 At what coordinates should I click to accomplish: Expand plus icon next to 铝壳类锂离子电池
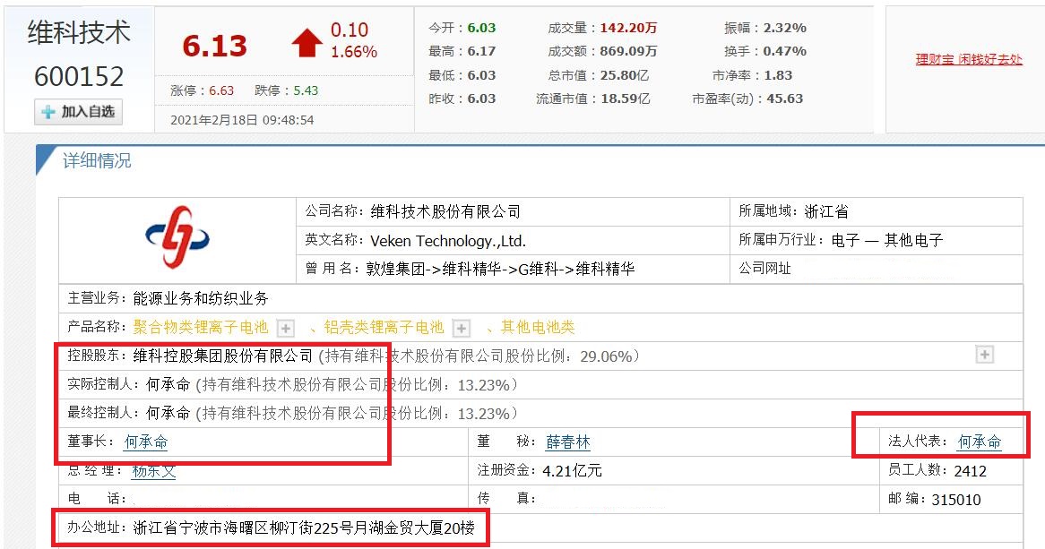461,328
